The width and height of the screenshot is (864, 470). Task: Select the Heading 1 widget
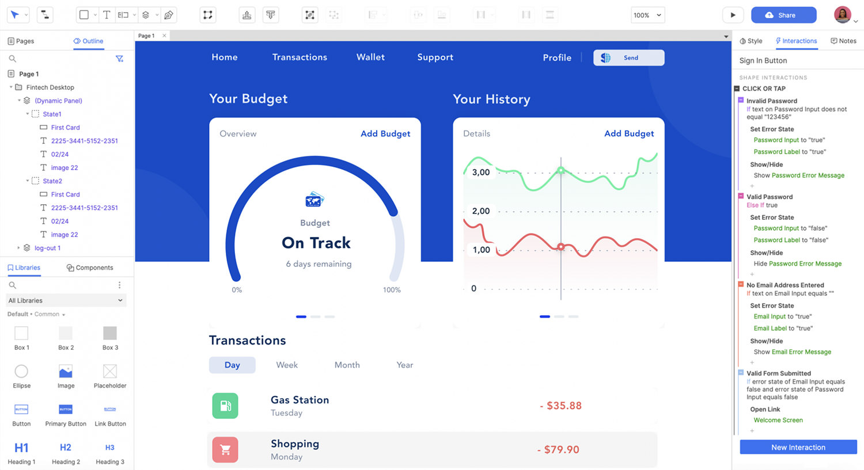[x=21, y=453]
